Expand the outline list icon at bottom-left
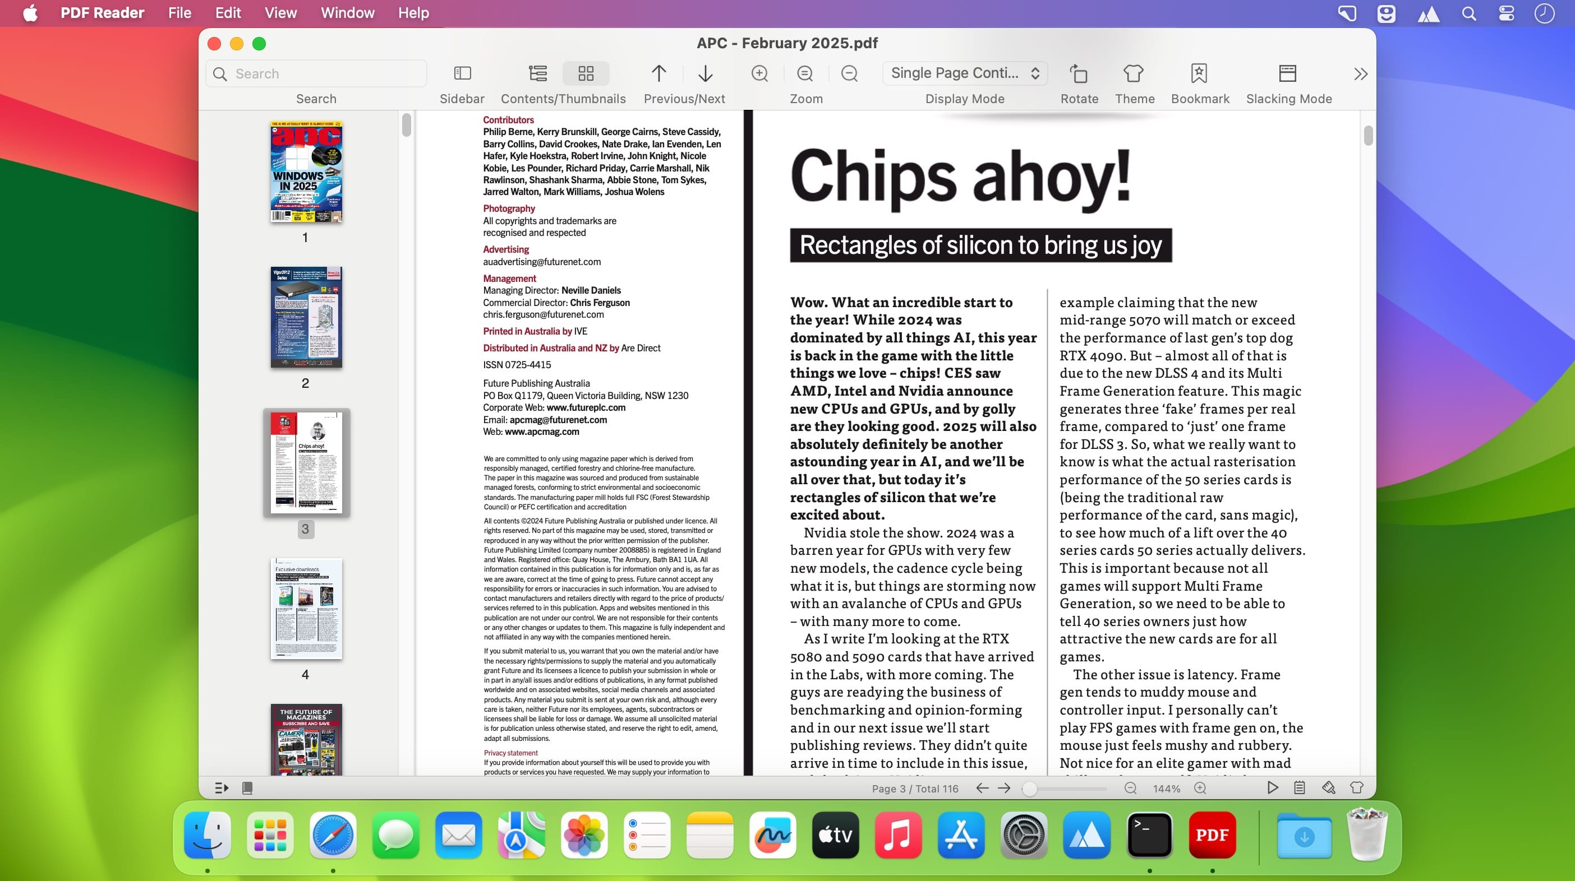Screen dimensions: 1575x881 coord(222,788)
